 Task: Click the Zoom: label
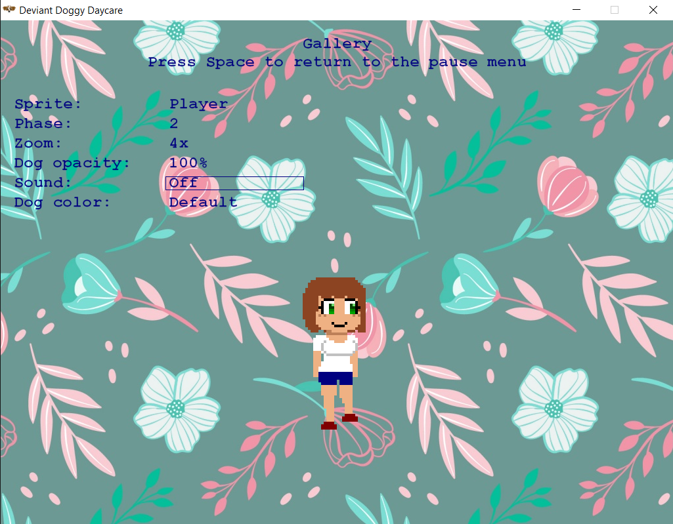[x=38, y=143]
